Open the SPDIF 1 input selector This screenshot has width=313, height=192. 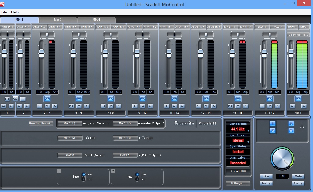[230, 27]
